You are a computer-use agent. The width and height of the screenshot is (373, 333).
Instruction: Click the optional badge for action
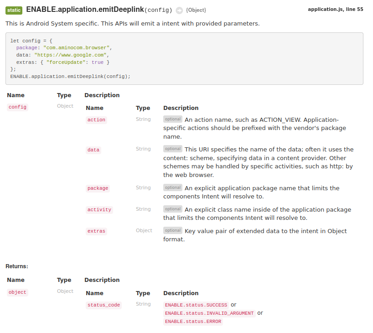173,119
